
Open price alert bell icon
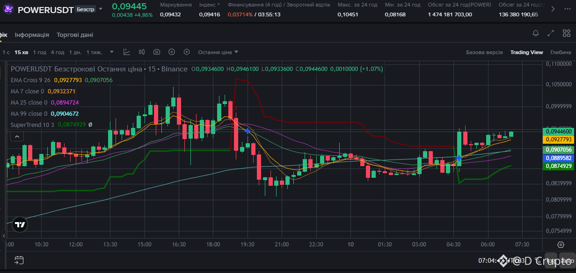(536, 33)
